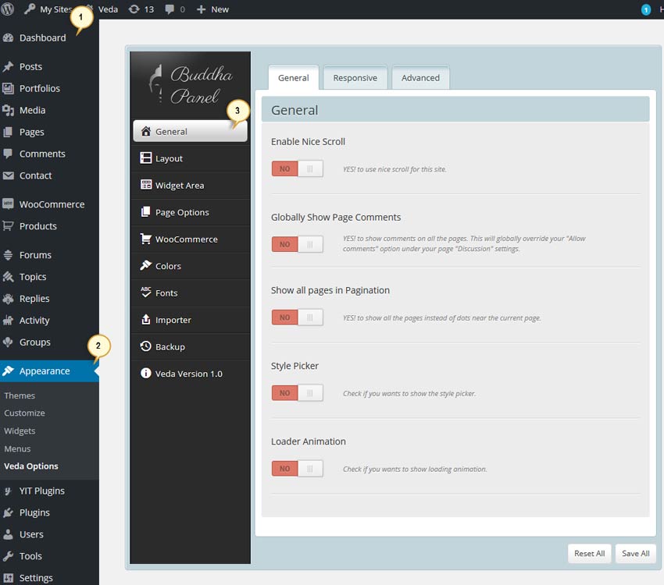Switch to the Responsive tab
The width and height of the screenshot is (664, 585).
[355, 77]
